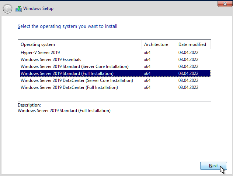Select Windows Server 2019 Standard Full Installation
Image resolution: width=233 pixels, height=176 pixels.
coord(115,73)
